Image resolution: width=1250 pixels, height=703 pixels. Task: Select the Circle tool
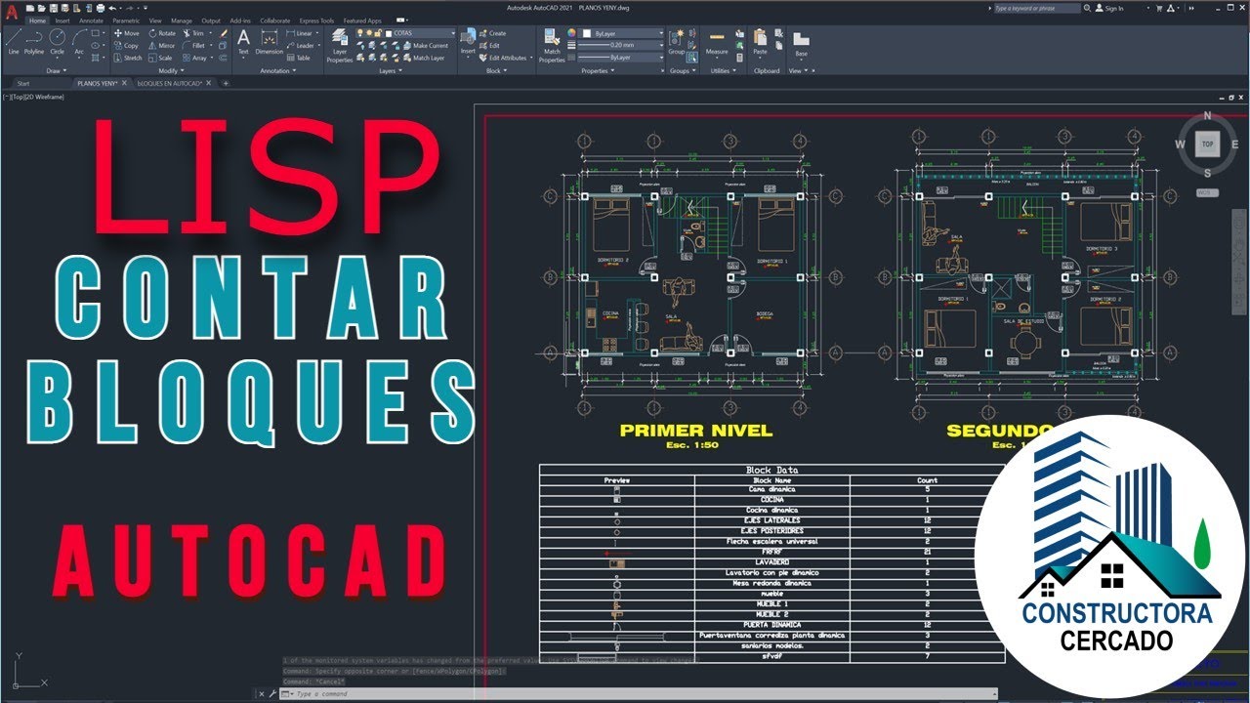point(58,41)
